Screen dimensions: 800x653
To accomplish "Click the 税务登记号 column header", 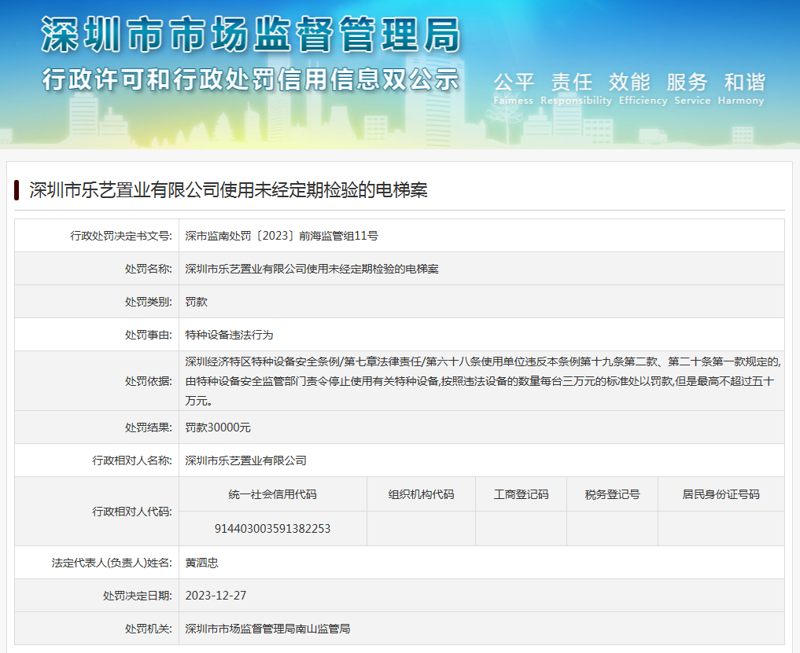I will click(x=612, y=494).
